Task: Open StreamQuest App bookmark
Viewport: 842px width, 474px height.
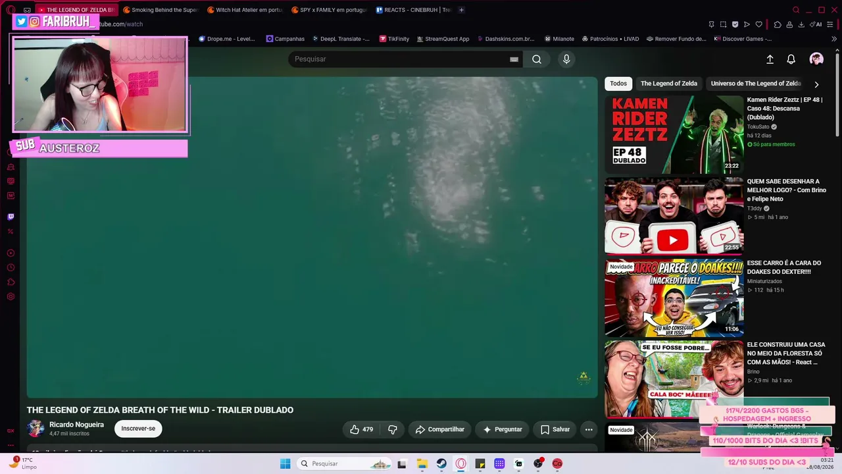Action: point(443,39)
